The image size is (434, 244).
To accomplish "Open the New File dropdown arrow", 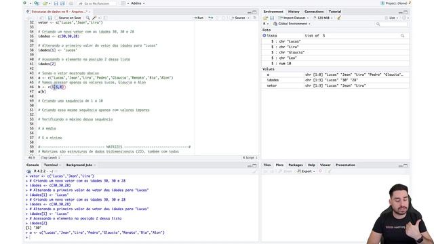I will [30, 3].
